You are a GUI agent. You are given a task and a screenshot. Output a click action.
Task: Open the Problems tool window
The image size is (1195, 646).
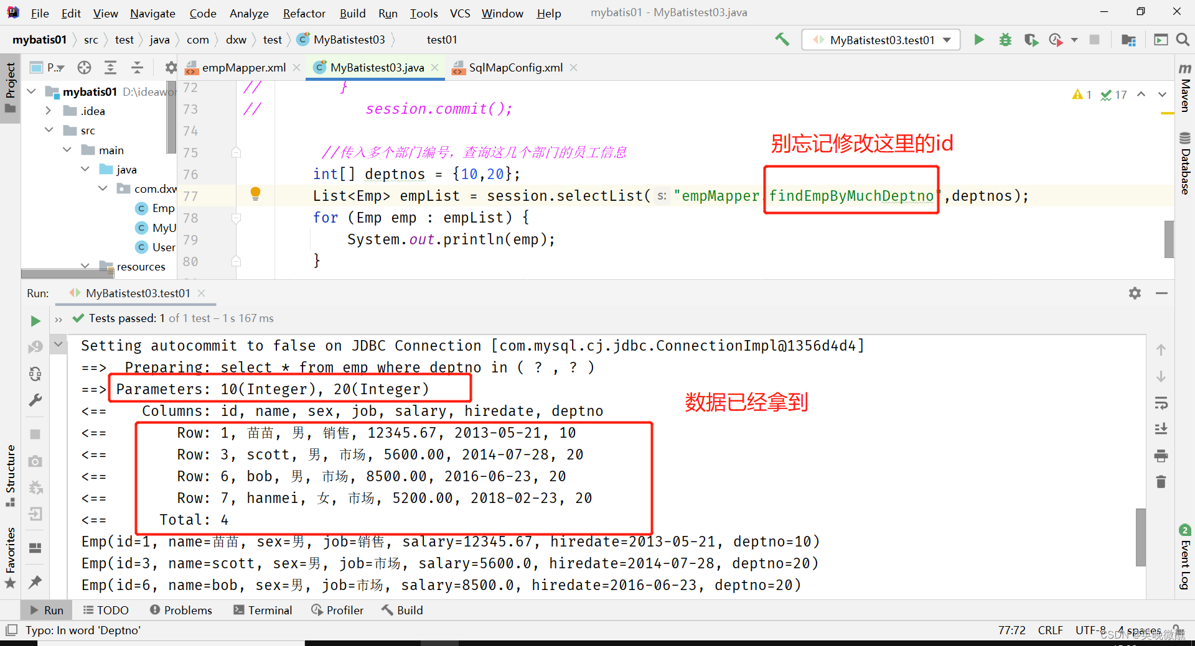(180, 610)
